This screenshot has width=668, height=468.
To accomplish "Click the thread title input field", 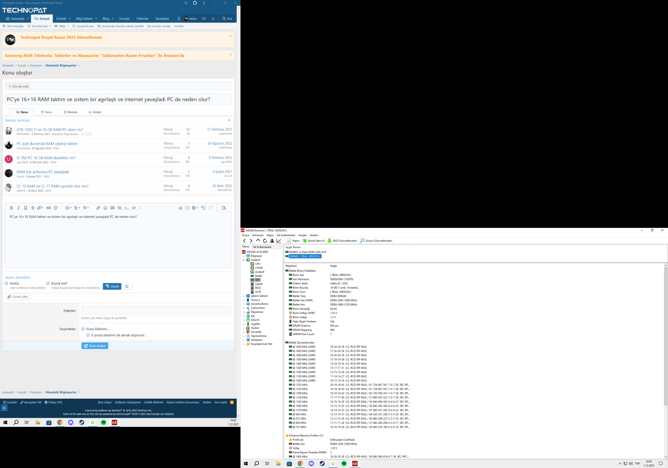I will click(x=118, y=99).
